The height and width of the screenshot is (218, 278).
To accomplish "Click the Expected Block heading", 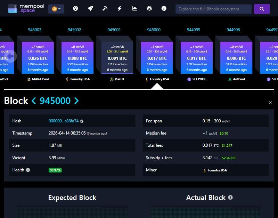I will [x=72, y=197].
